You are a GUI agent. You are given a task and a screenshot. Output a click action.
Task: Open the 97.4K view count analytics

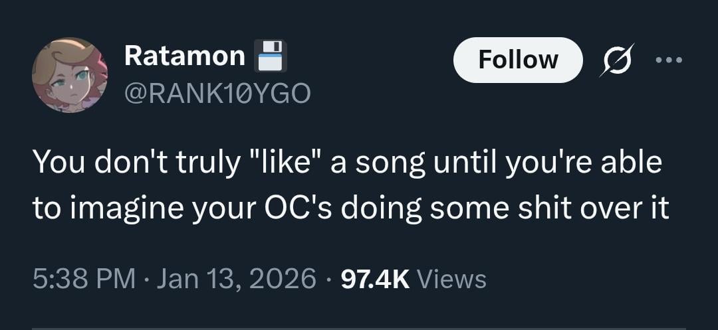pos(375,279)
